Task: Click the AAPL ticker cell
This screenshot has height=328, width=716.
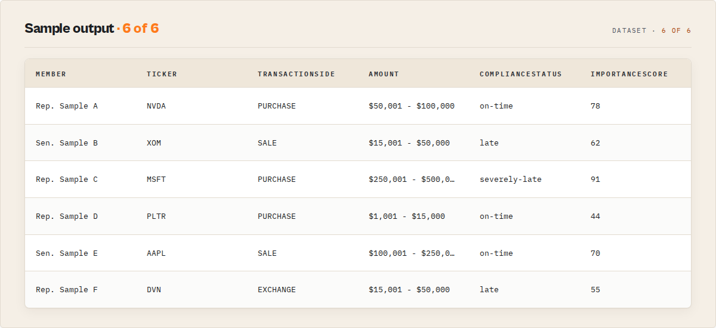Action: click(x=156, y=253)
